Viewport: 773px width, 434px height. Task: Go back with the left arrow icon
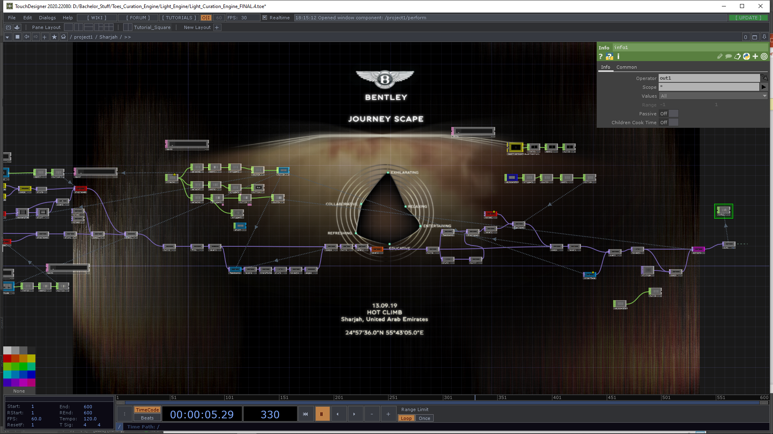tap(27, 37)
